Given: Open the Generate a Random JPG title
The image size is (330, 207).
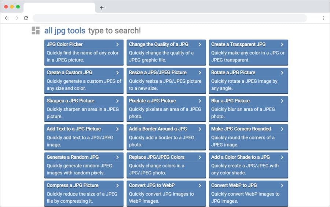Looking at the screenshot, I should [73, 157].
